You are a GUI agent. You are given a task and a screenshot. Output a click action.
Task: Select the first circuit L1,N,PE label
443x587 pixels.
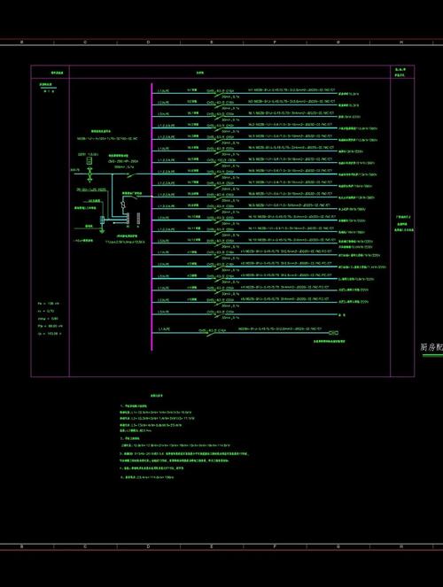(x=163, y=90)
